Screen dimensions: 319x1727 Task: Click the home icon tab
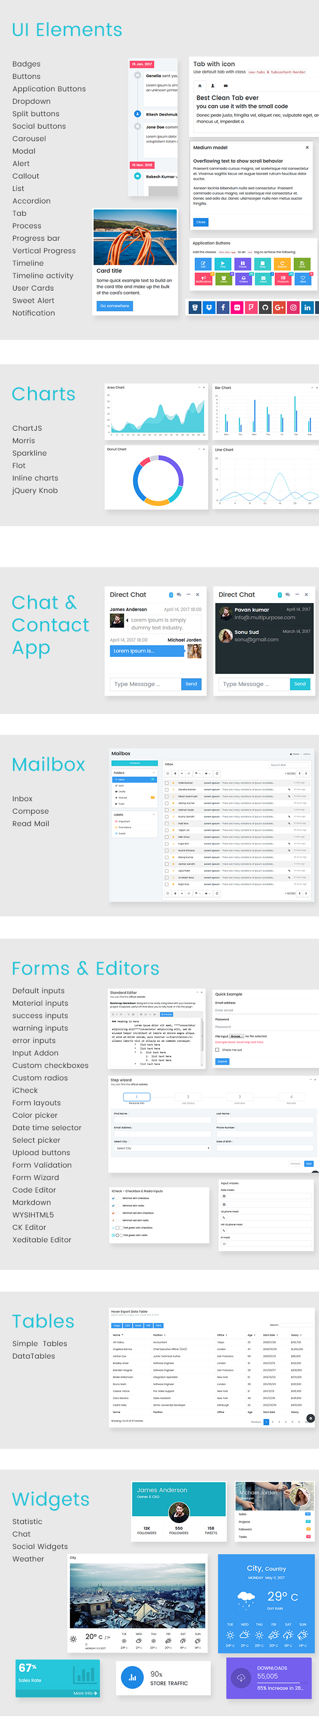click(x=199, y=86)
